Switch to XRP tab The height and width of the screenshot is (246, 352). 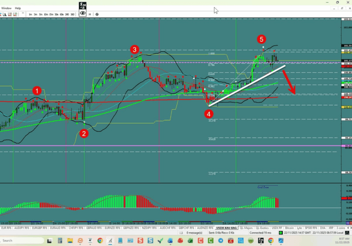click(331, 228)
